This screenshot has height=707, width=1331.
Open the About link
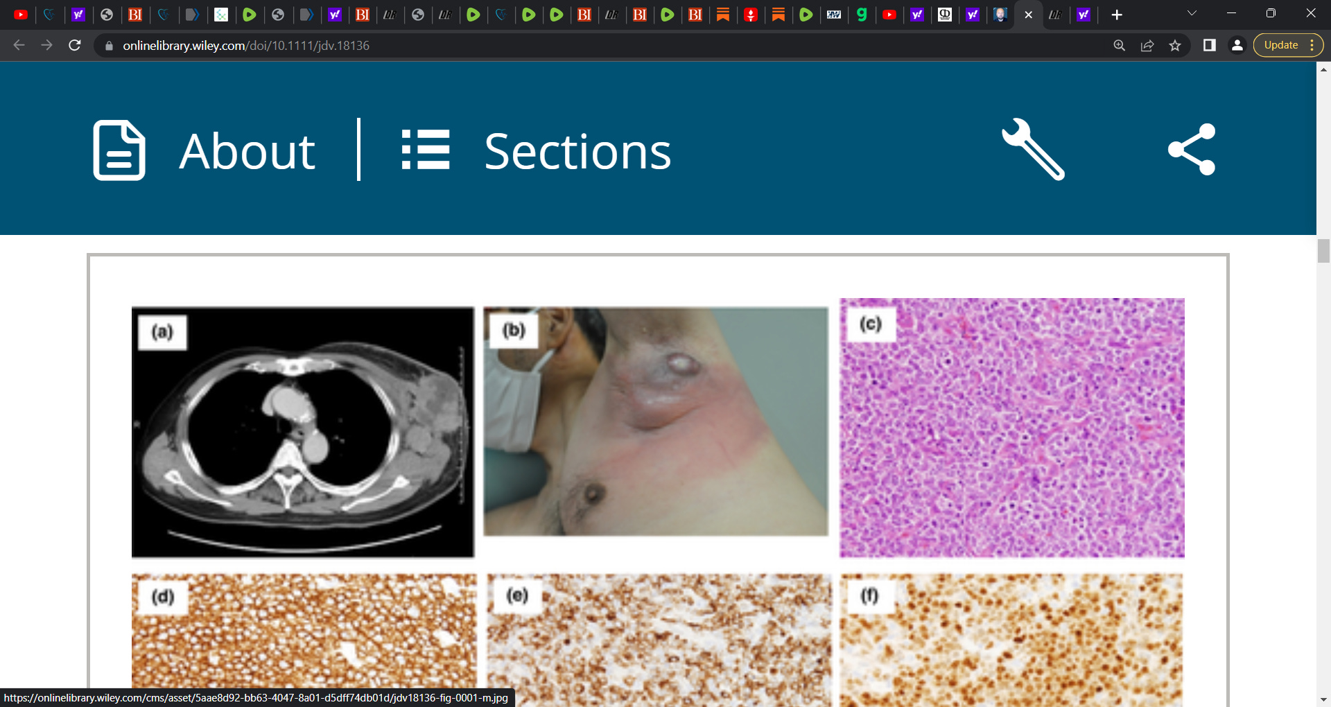(x=247, y=151)
